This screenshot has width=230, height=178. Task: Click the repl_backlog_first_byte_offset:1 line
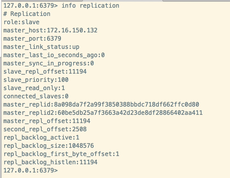pyautogui.click(x=61, y=154)
